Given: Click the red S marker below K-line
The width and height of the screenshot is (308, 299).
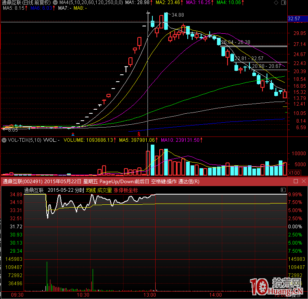Looking at the screenshot, I should tap(139, 134).
